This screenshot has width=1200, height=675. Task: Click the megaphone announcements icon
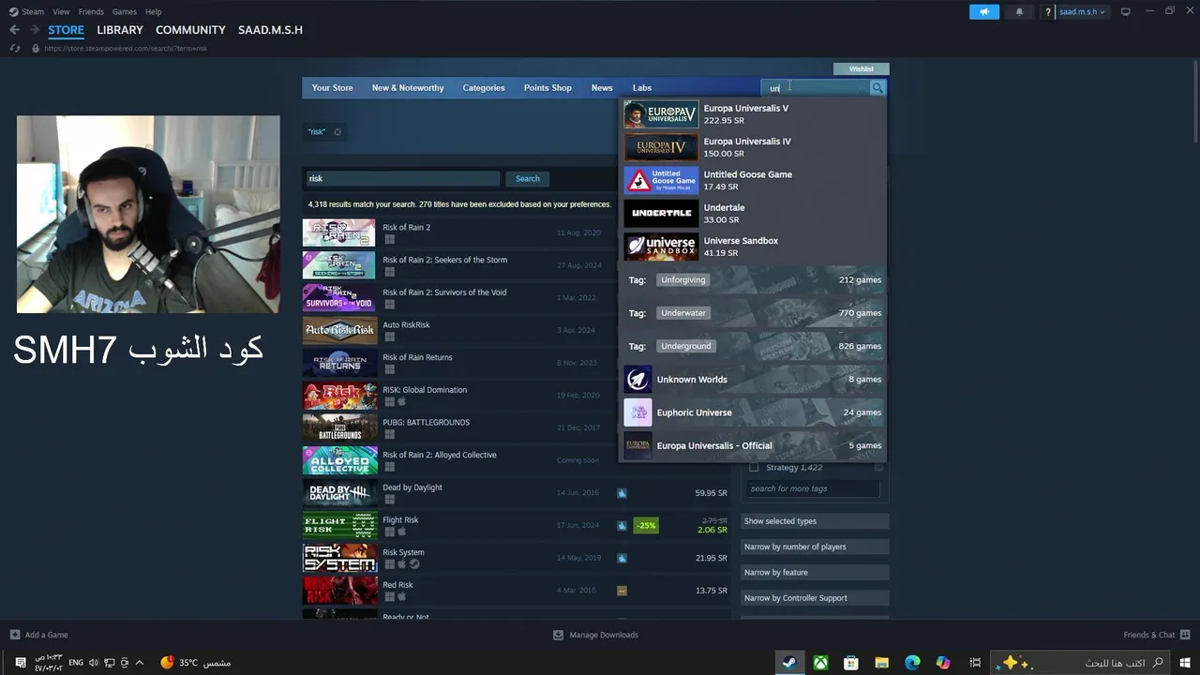tap(984, 12)
